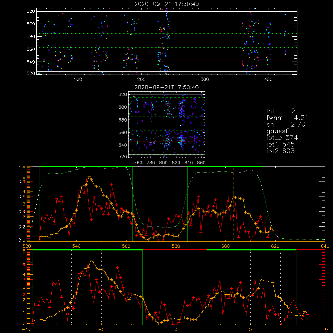Screen dimensions: 333x333
Task: Click x-axis label 200 on top image
Action: pos(141,80)
